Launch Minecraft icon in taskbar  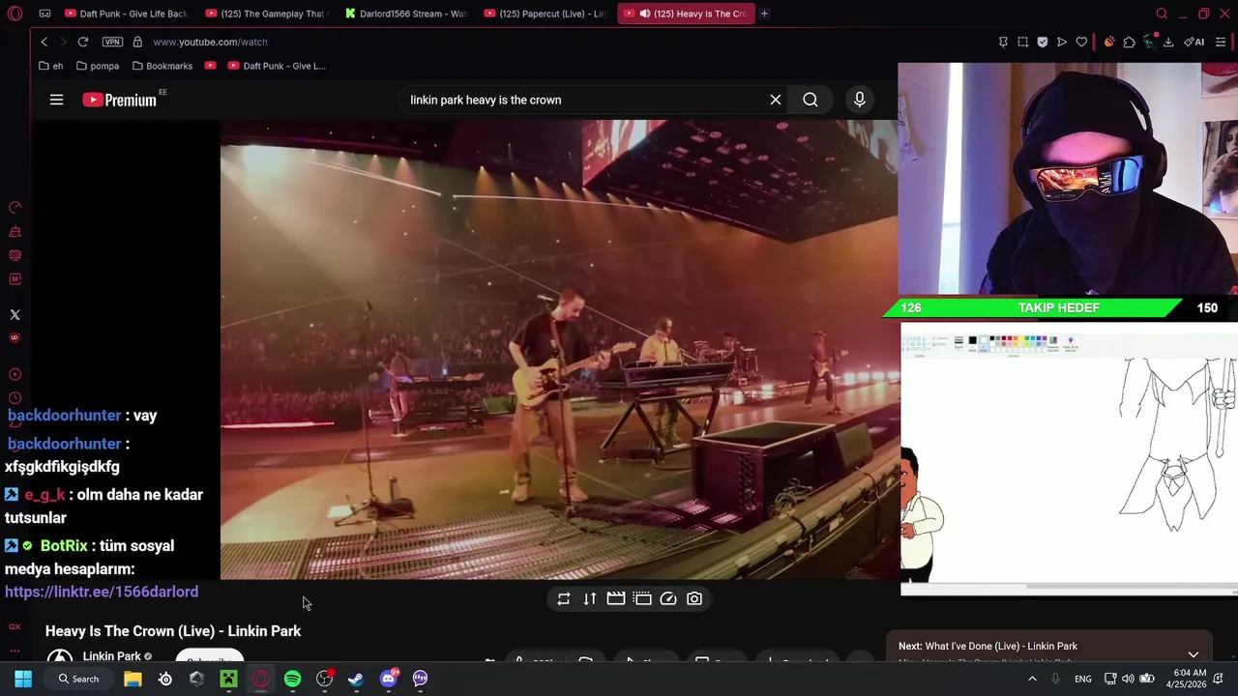(x=228, y=679)
